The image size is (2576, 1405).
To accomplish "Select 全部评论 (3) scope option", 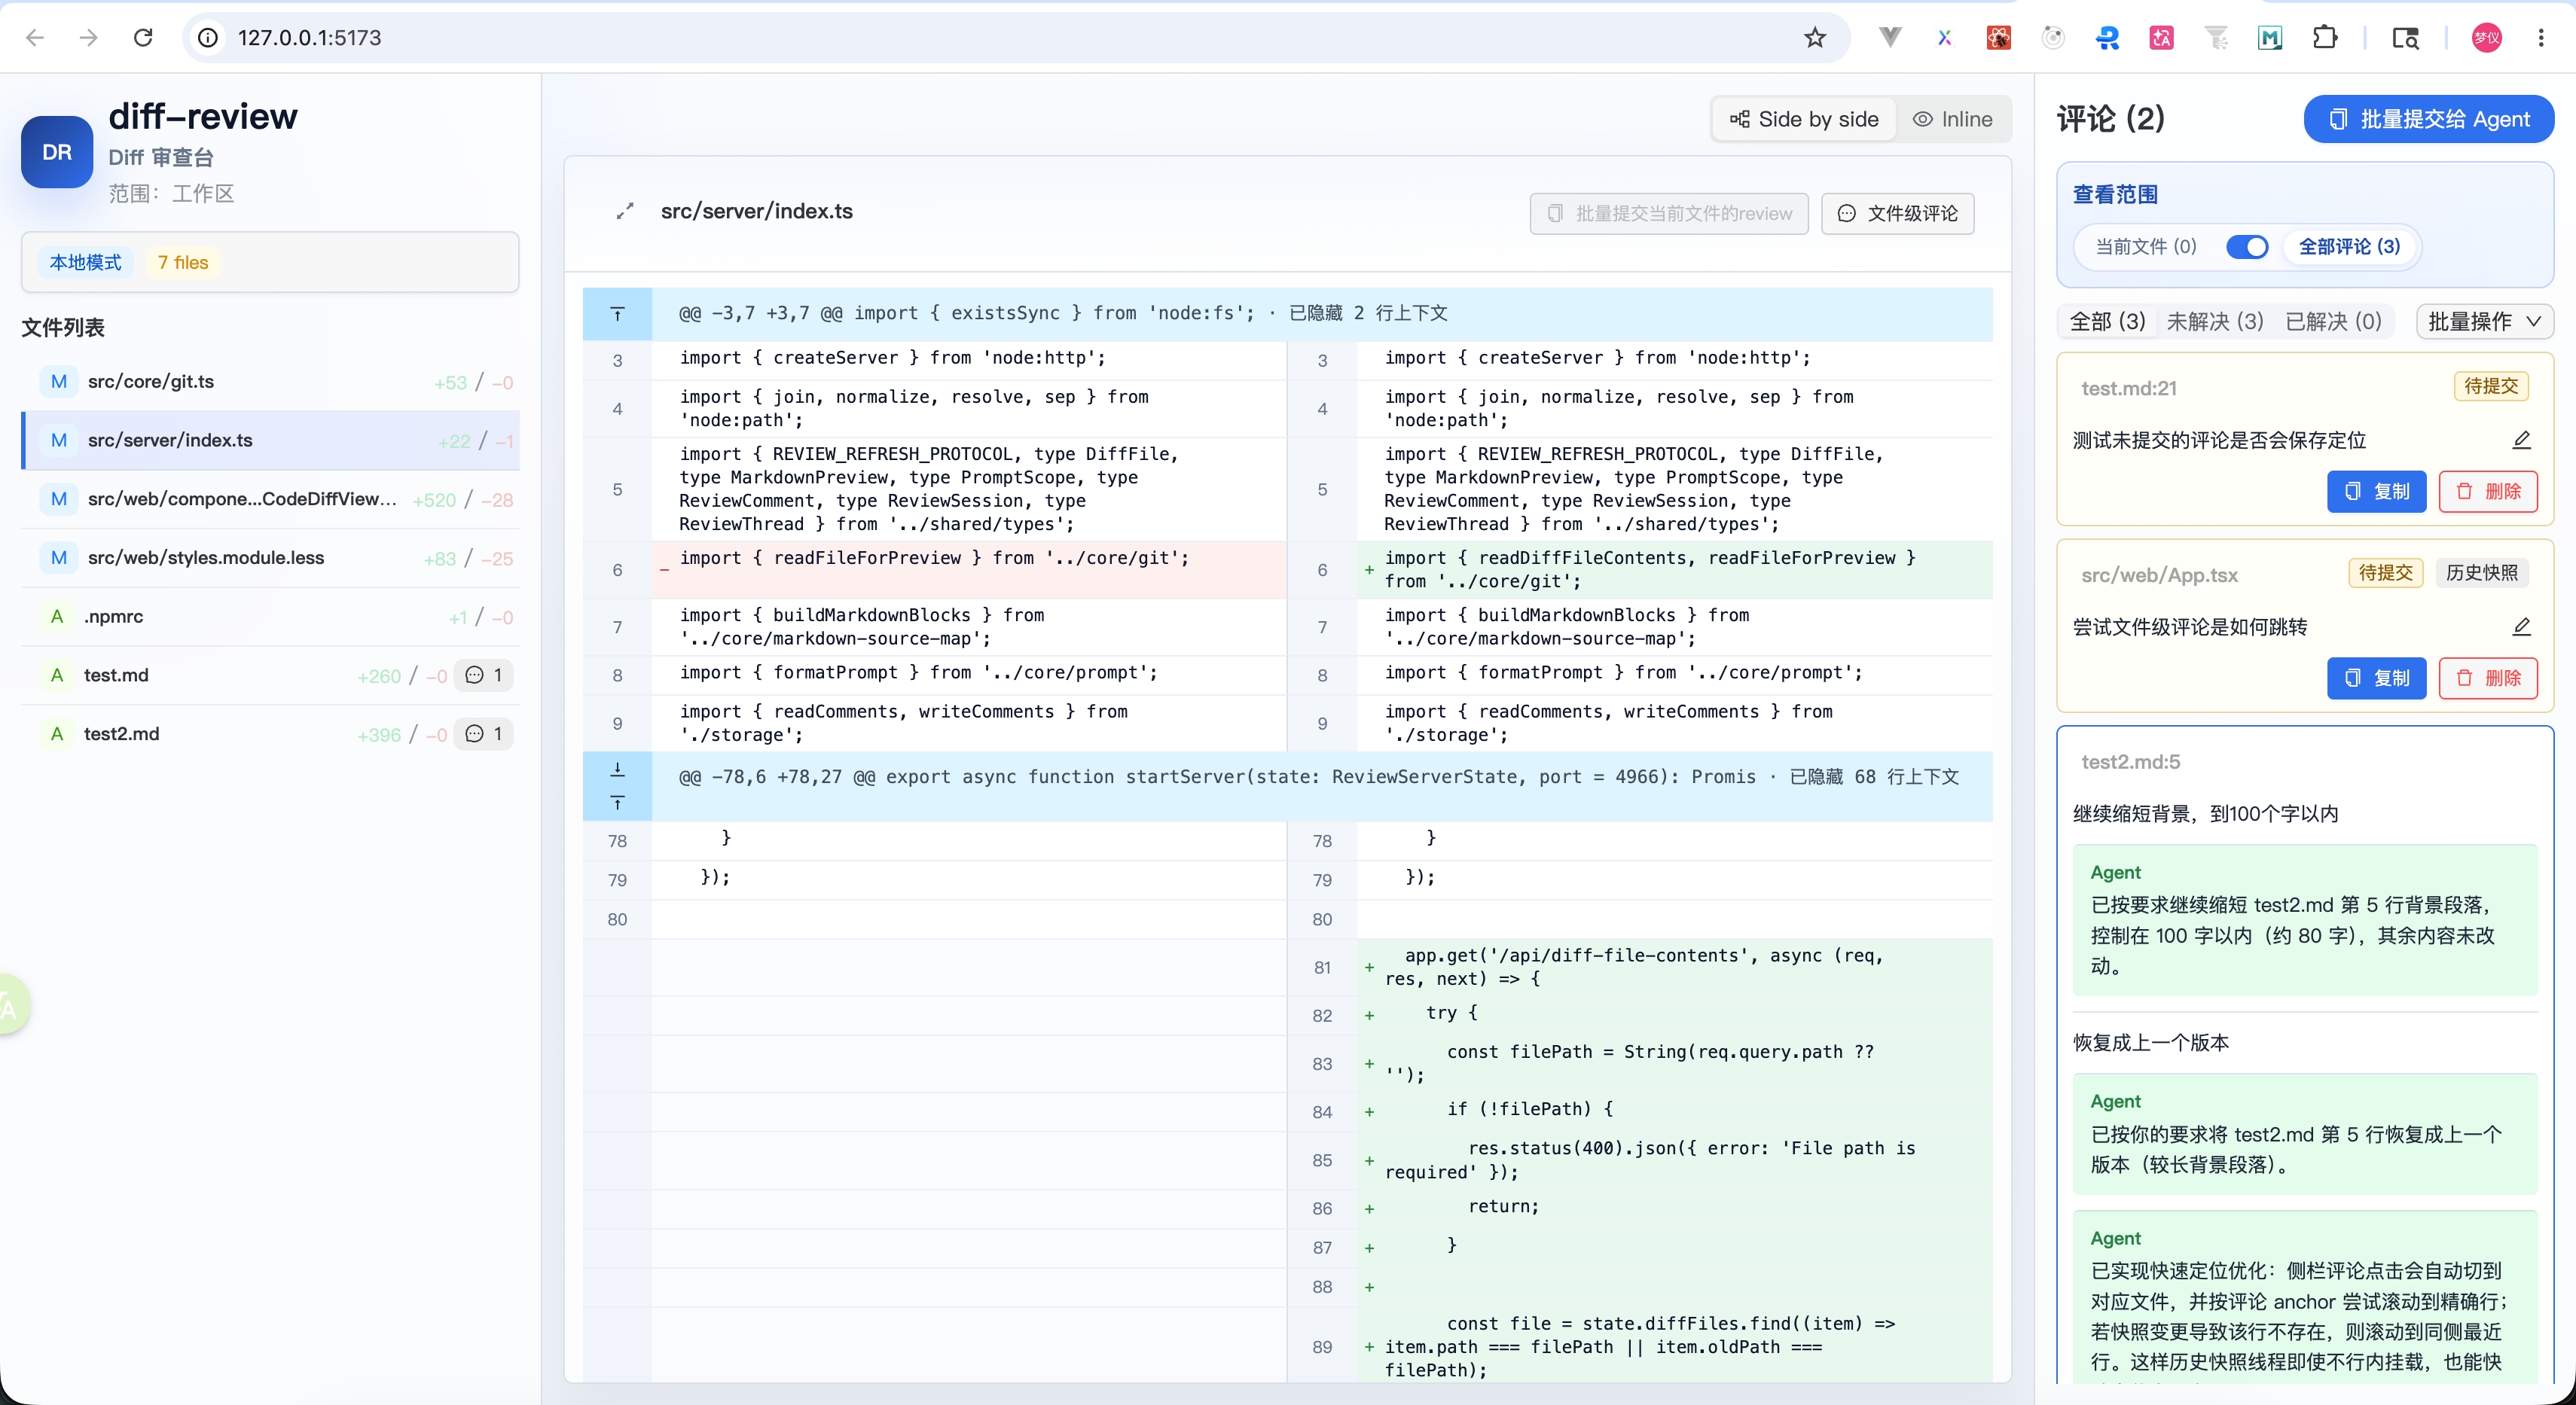I will (2349, 247).
